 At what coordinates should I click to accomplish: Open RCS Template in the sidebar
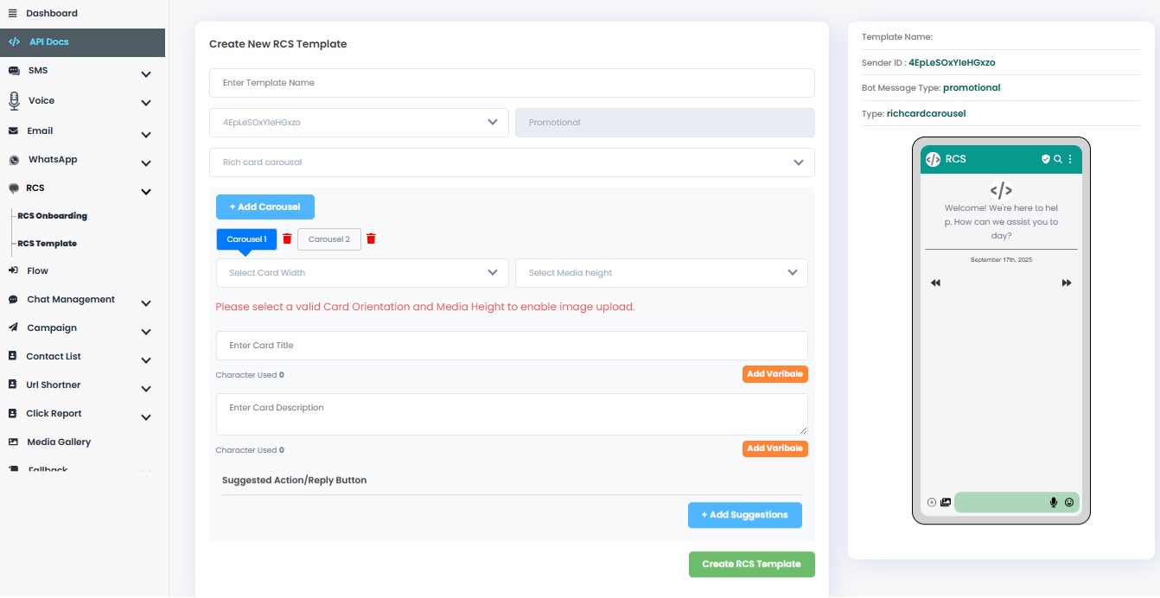coord(47,243)
